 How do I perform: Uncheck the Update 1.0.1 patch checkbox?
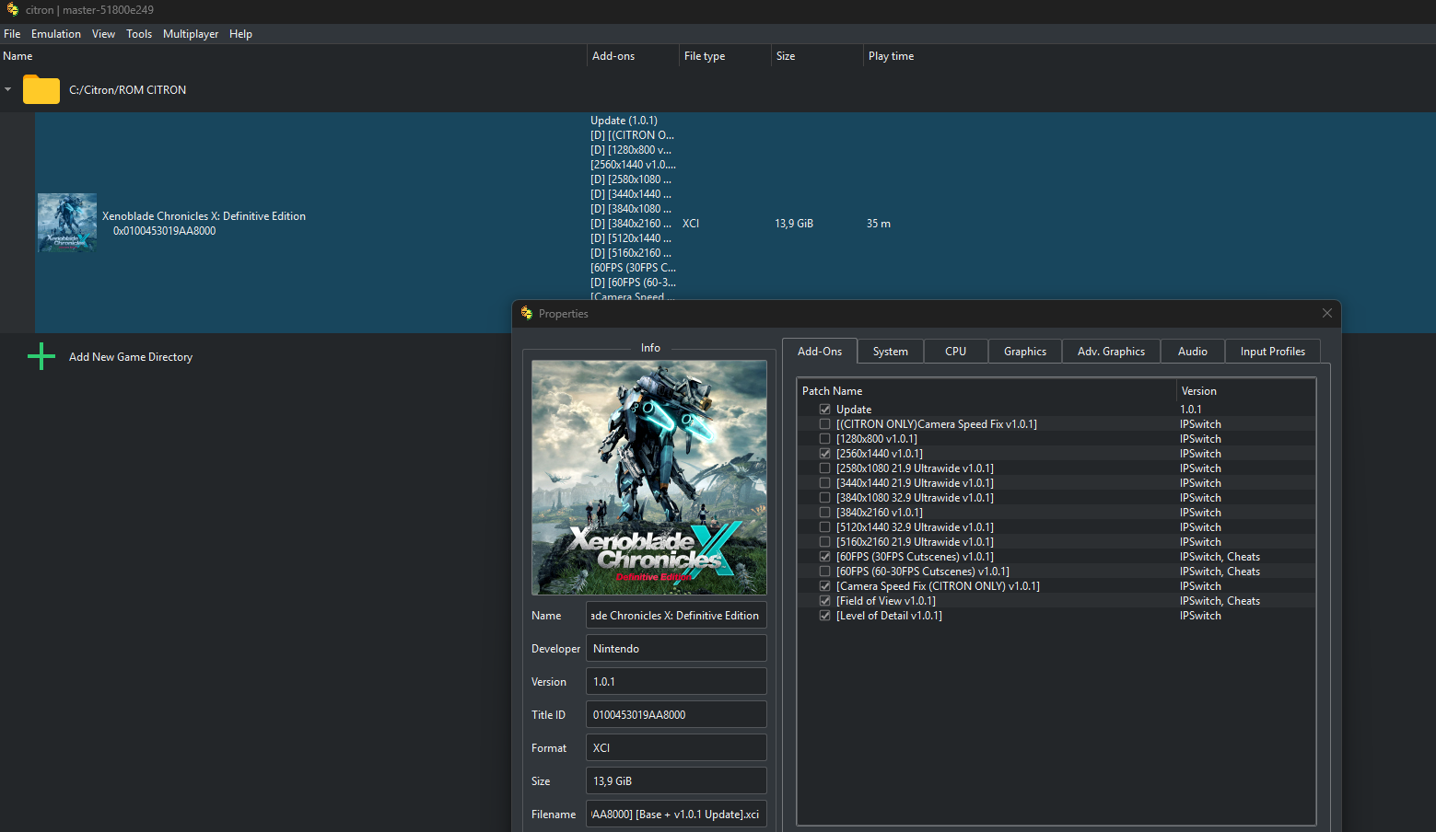click(x=824, y=410)
